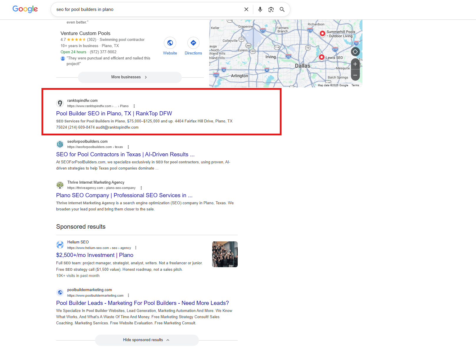Image resolution: width=476 pixels, height=347 pixels.
Task: Zoom in on the map with plus
Action: pyautogui.click(x=355, y=64)
